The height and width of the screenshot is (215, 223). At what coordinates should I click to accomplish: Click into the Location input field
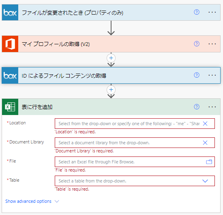pyautogui.click(x=129, y=124)
